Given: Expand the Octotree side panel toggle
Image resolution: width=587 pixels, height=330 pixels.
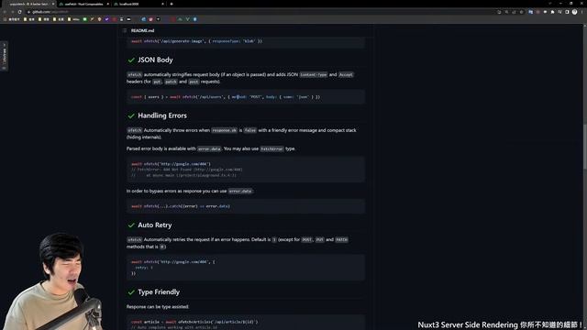Looking at the screenshot, I should pos(4,56).
